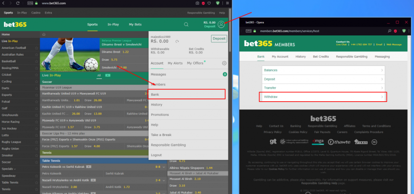Open VPN badge in members window
This screenshot has width=414, height=194.
tap(249, 31)
